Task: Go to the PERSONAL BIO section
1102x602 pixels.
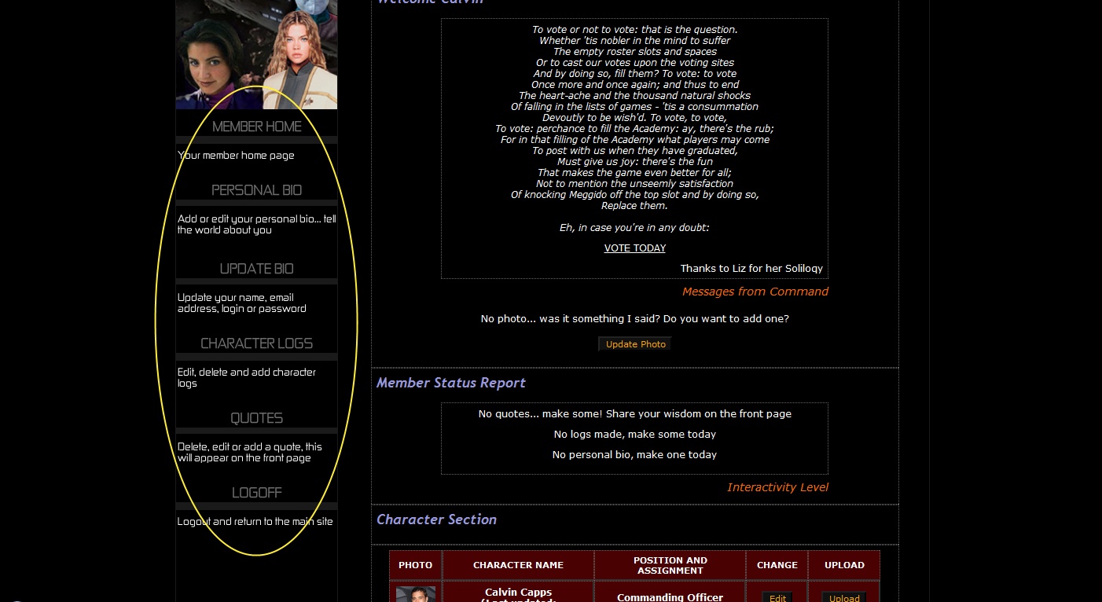Action: click(x=256, y=190)
